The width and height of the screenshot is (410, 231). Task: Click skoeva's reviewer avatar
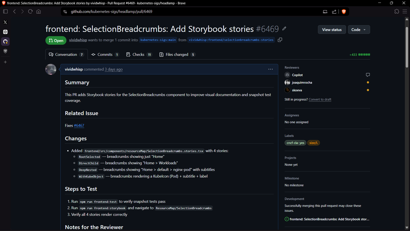tap(287, 90)
